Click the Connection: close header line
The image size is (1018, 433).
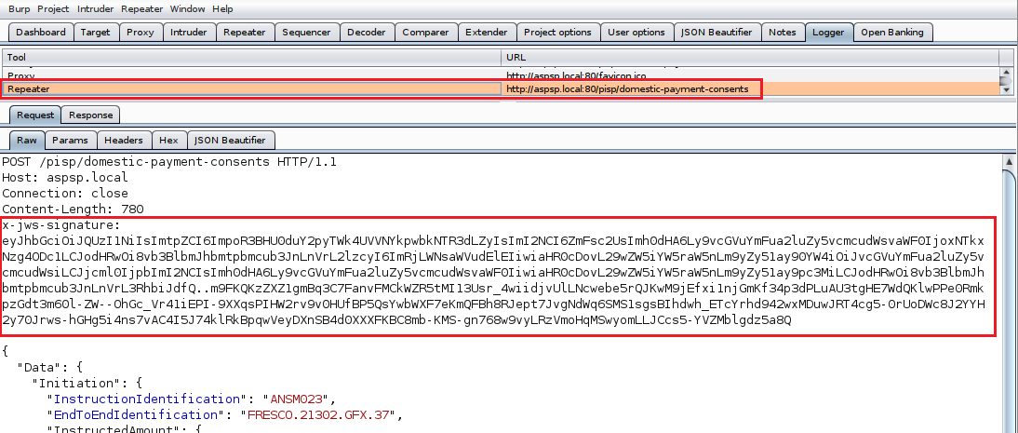65,193
